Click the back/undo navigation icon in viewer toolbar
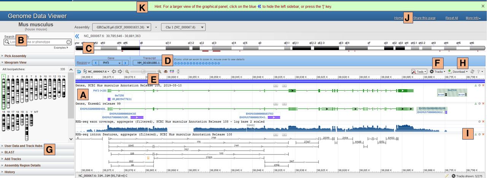The image size is (487, 178). click(x=79, y=71)
